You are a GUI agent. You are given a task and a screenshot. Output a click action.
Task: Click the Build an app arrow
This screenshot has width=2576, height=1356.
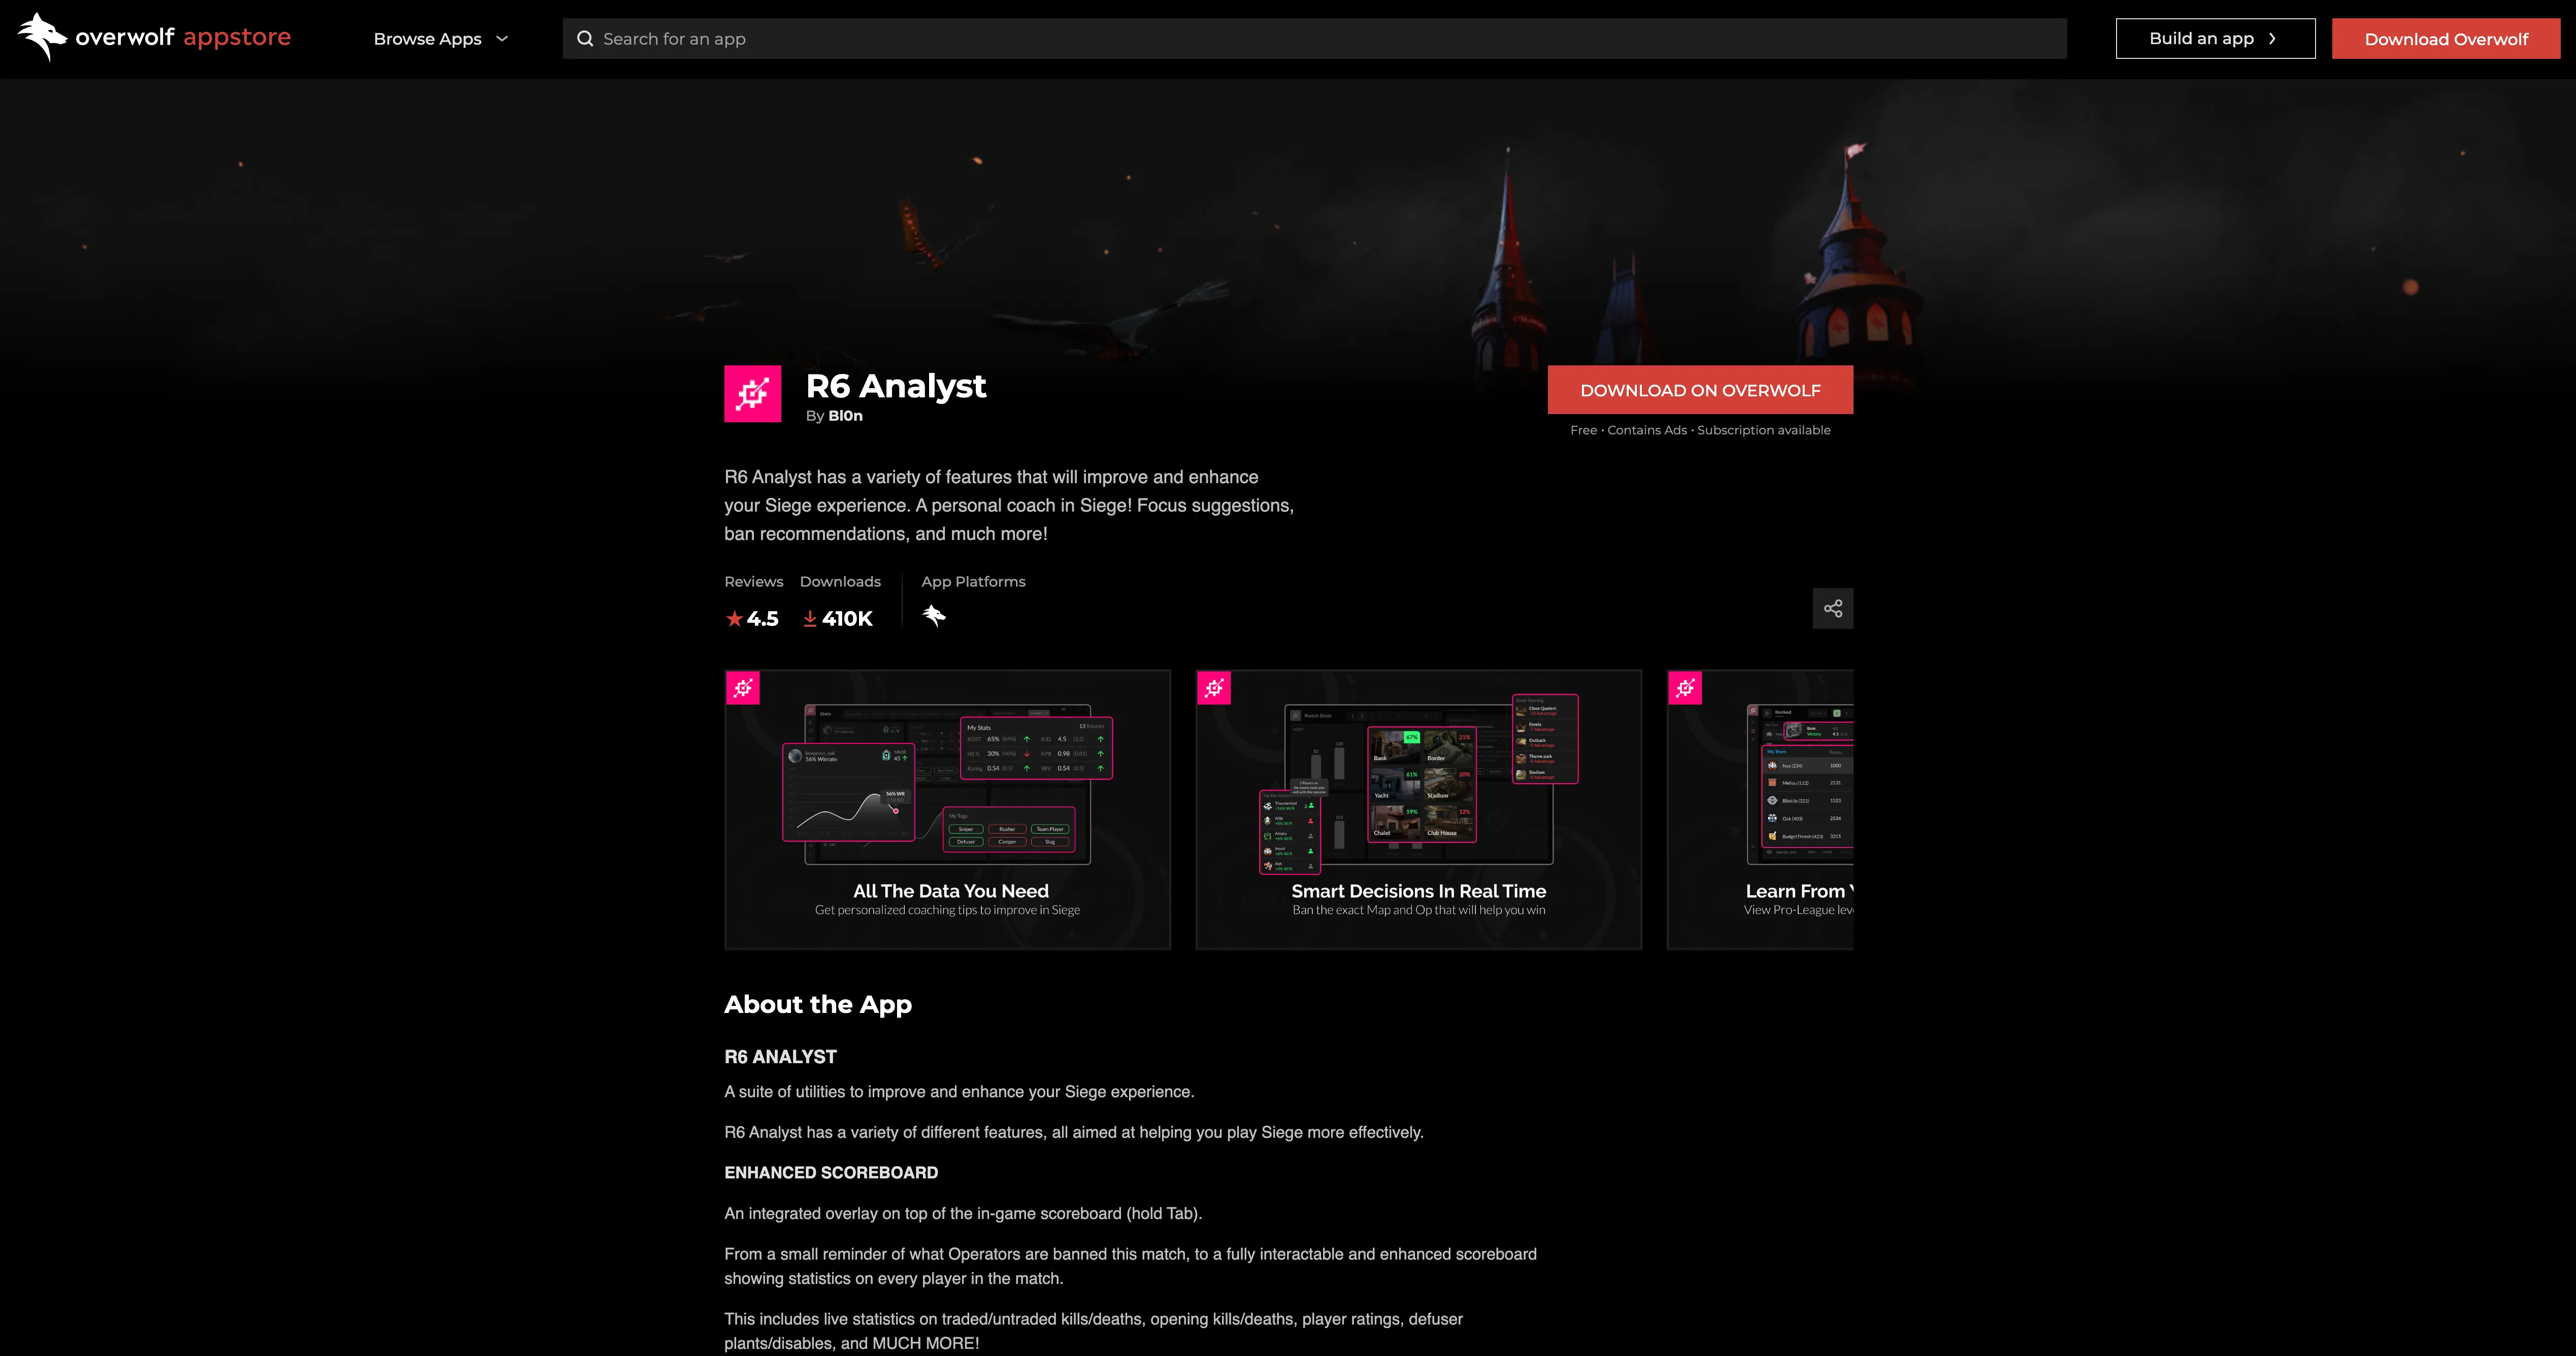tap(2272, 39)
